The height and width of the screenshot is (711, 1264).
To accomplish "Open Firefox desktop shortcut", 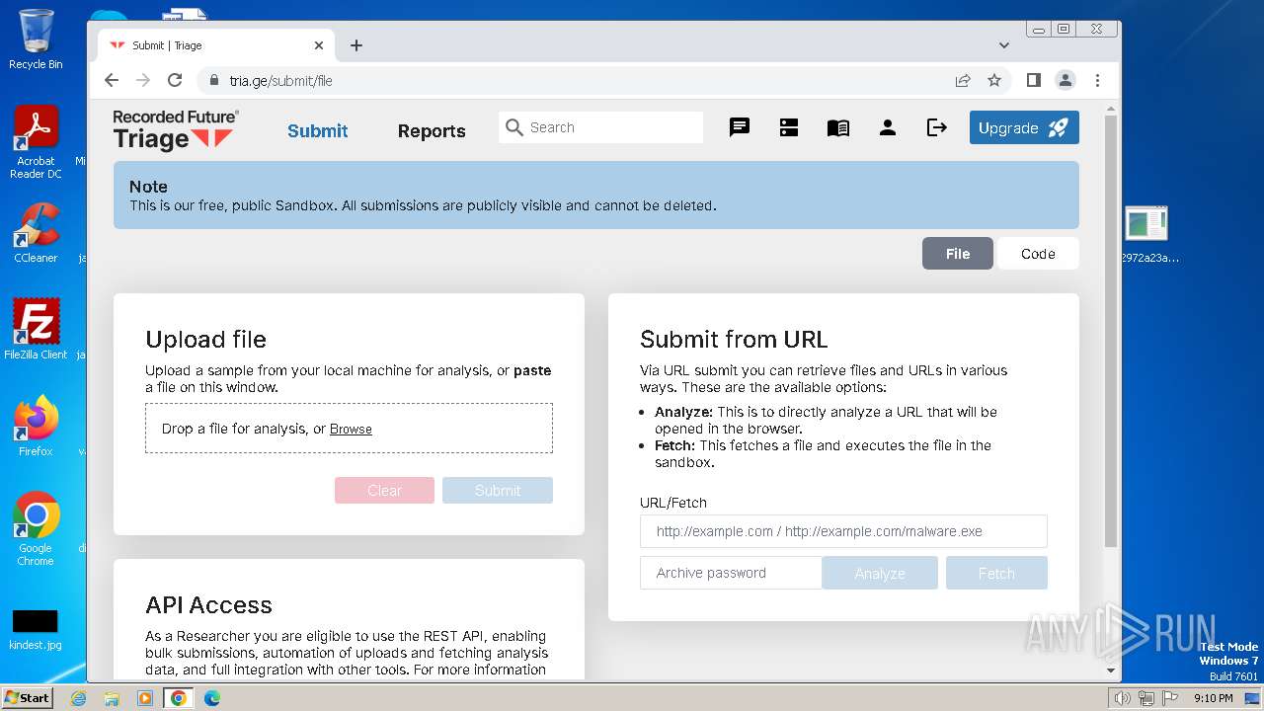I will point(36,427).
